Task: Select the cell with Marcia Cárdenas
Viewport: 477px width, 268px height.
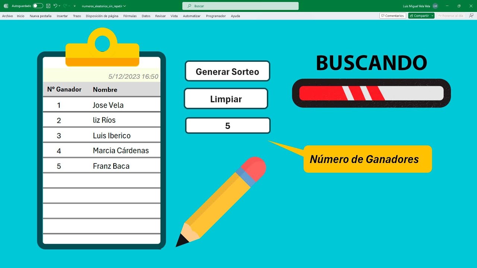Action: point(121,151)
